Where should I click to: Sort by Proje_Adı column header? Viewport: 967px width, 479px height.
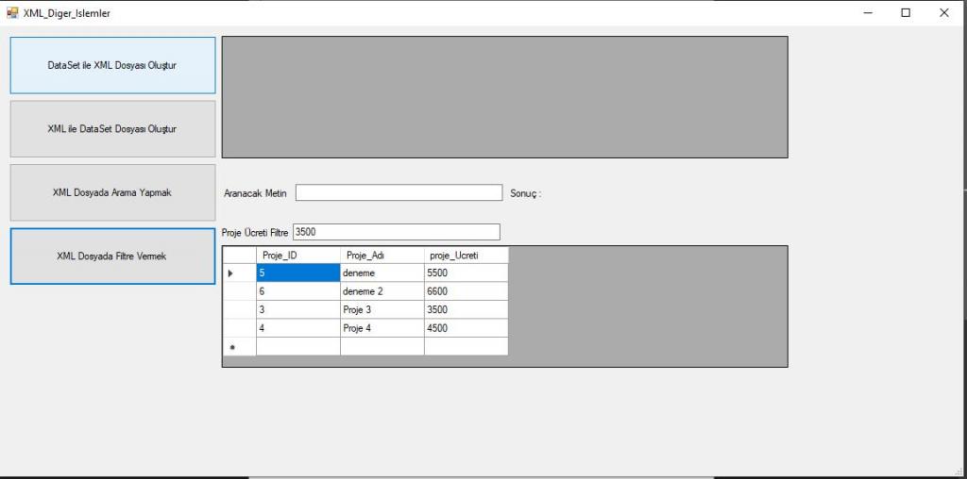382,256
